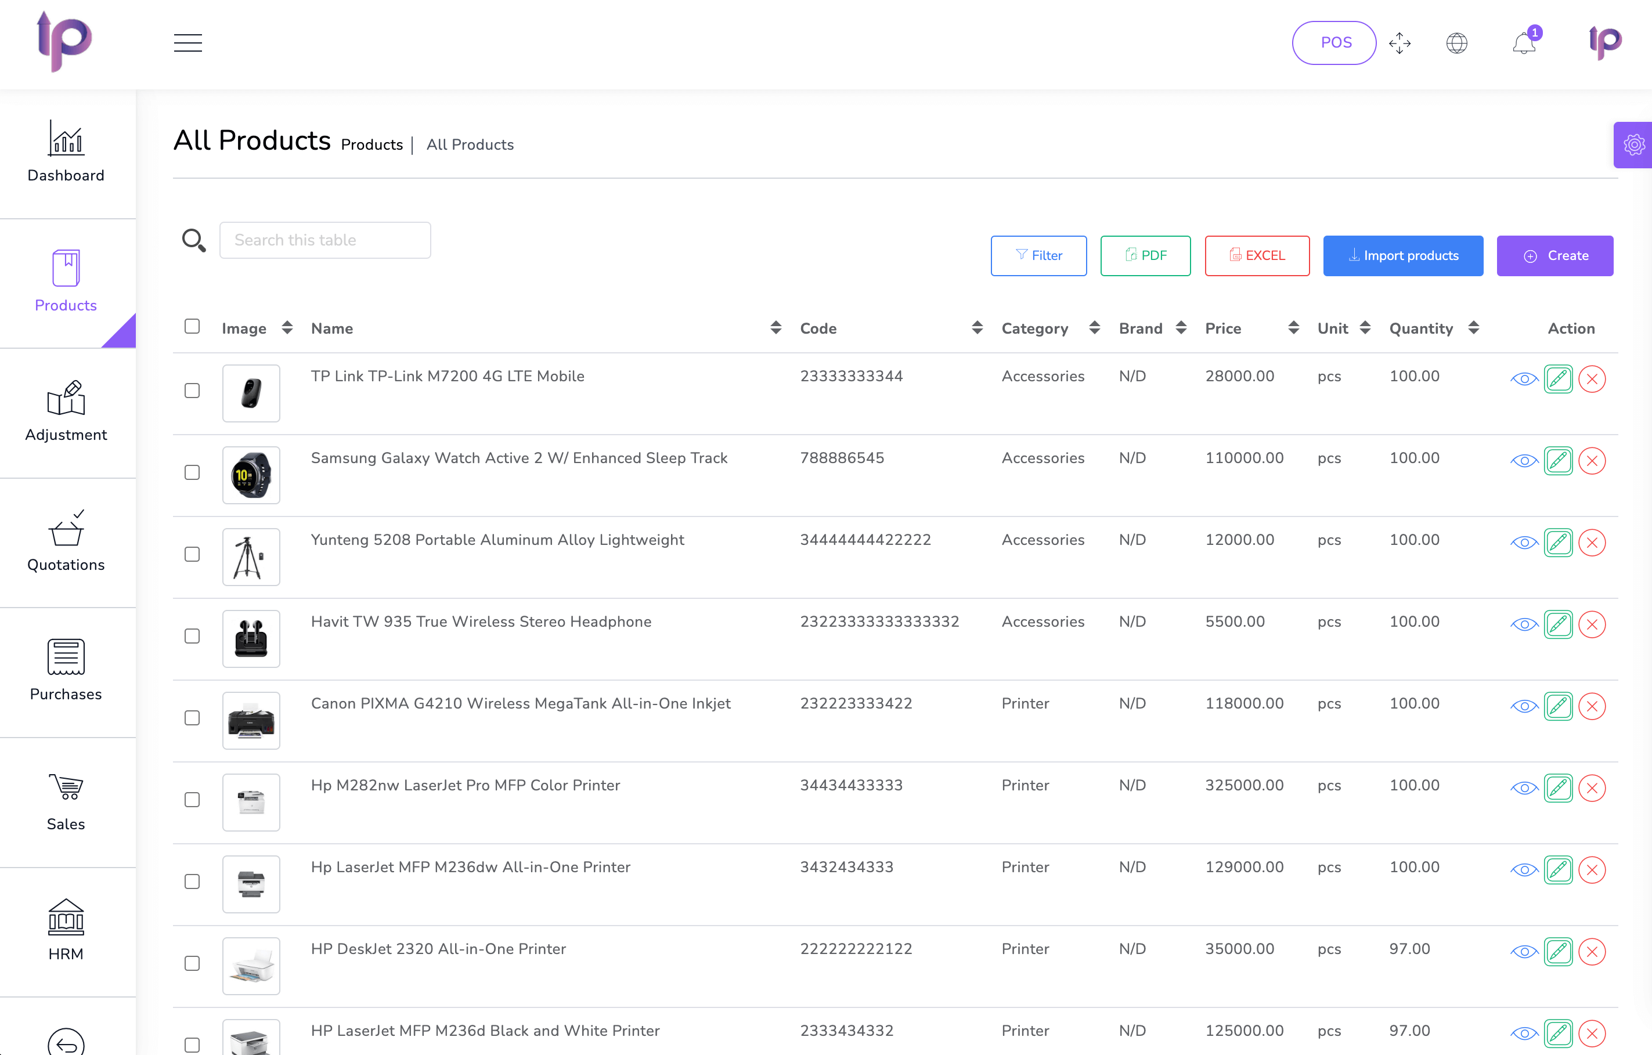Image resolution: width=1652 pixels, height=1055 pixels.
Task: Sort table by Name column arrows
Action: coord(775,327)
